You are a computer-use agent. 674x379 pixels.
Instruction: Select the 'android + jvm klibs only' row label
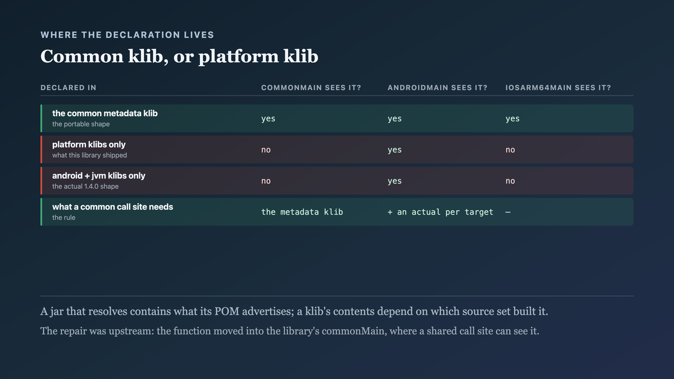[99, 176]
